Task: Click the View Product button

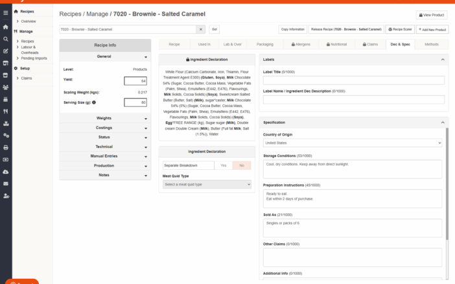Action: tap(432, 15)
